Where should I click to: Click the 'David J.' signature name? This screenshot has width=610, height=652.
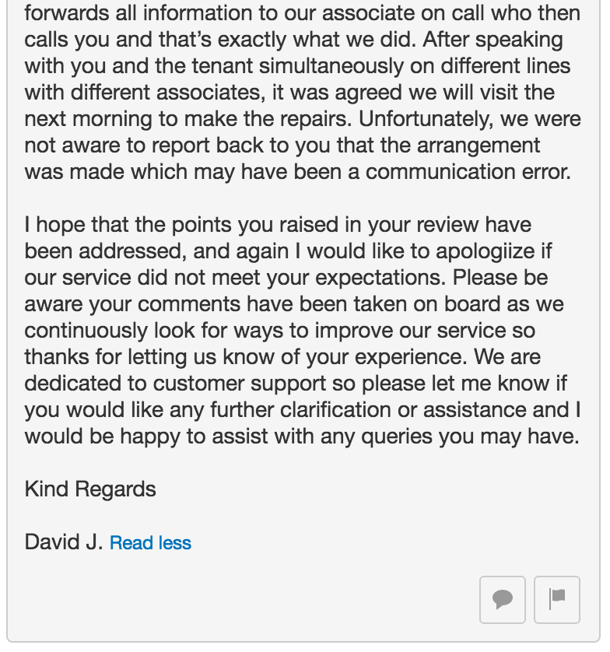click(x=63, y=542)
